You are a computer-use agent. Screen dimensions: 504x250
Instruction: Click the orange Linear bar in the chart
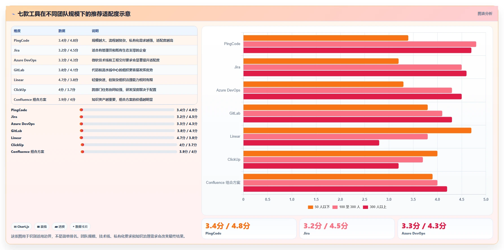click(357, 130)
